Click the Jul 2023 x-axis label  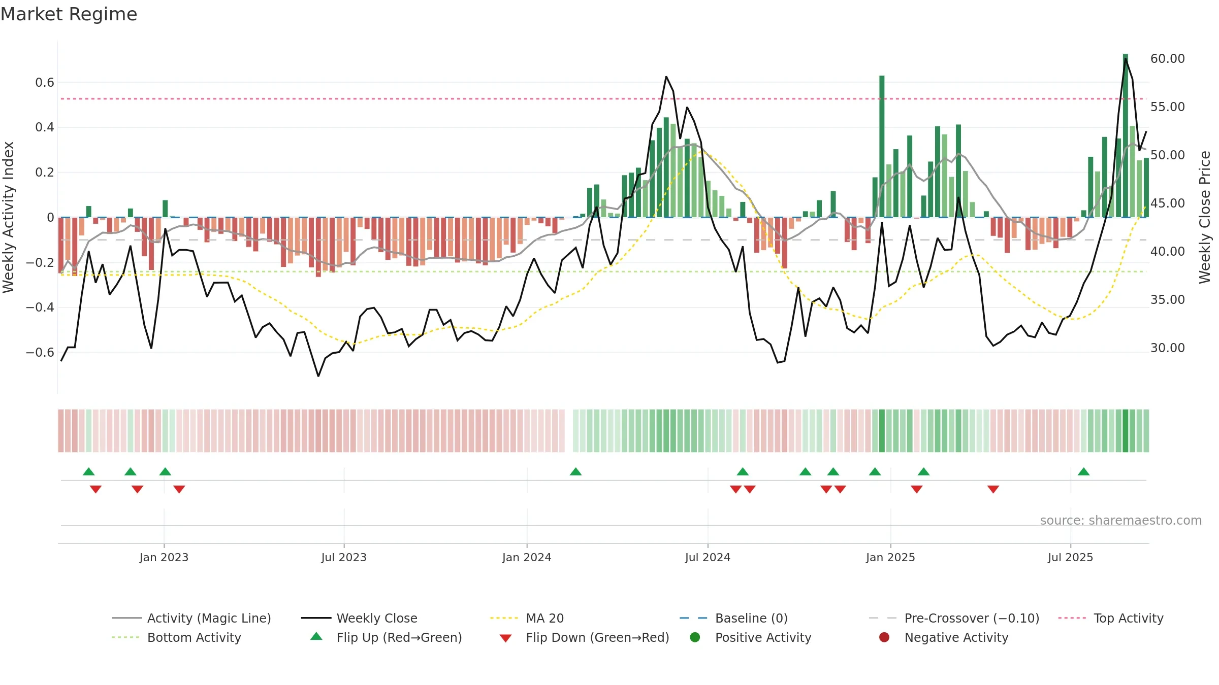tap(344, 557)
